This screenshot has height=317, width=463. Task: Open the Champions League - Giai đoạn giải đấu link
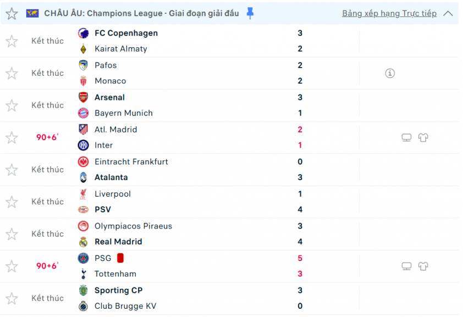click(163, 13)
